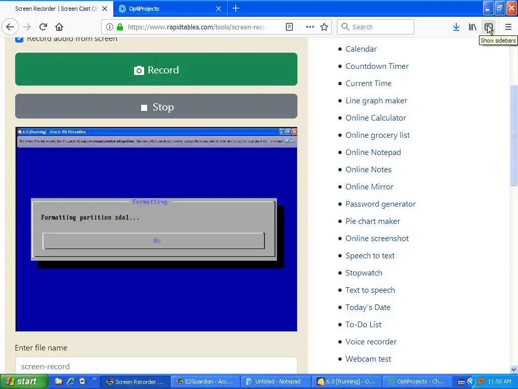Open folder icon in quick launch
Image resolution: width=518 pixels, height=389 pixels.
(59, 381)
